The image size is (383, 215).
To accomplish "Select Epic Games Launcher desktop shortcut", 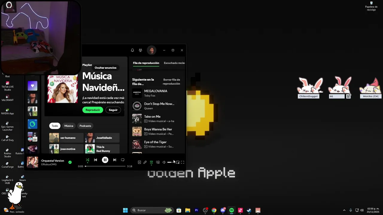I will point(7,126).
